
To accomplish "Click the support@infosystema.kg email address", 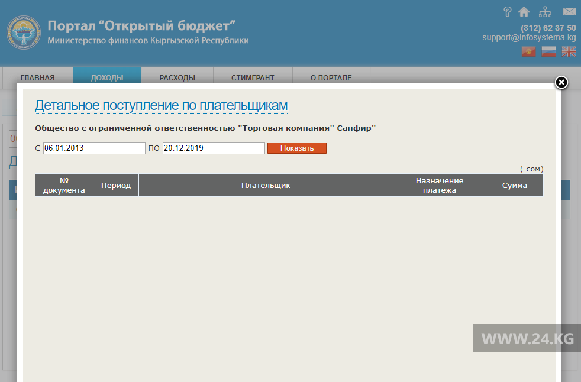I will (529, 37).
